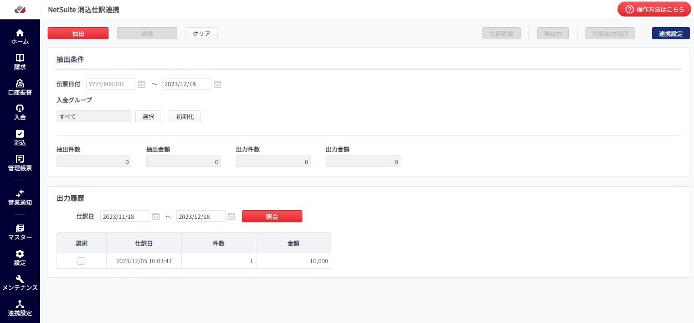Click NetSuite 消込仕訳連携 page title

[84, 9]
